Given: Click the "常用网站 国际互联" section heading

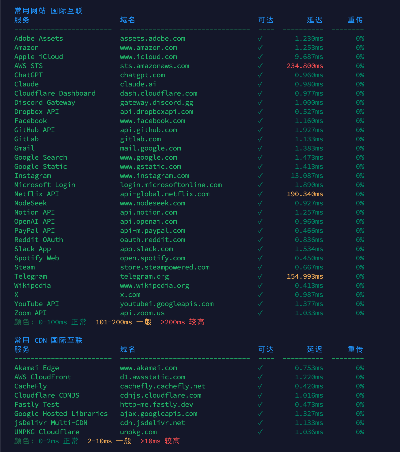Looking at the screenshot, I should click(48, 11).
